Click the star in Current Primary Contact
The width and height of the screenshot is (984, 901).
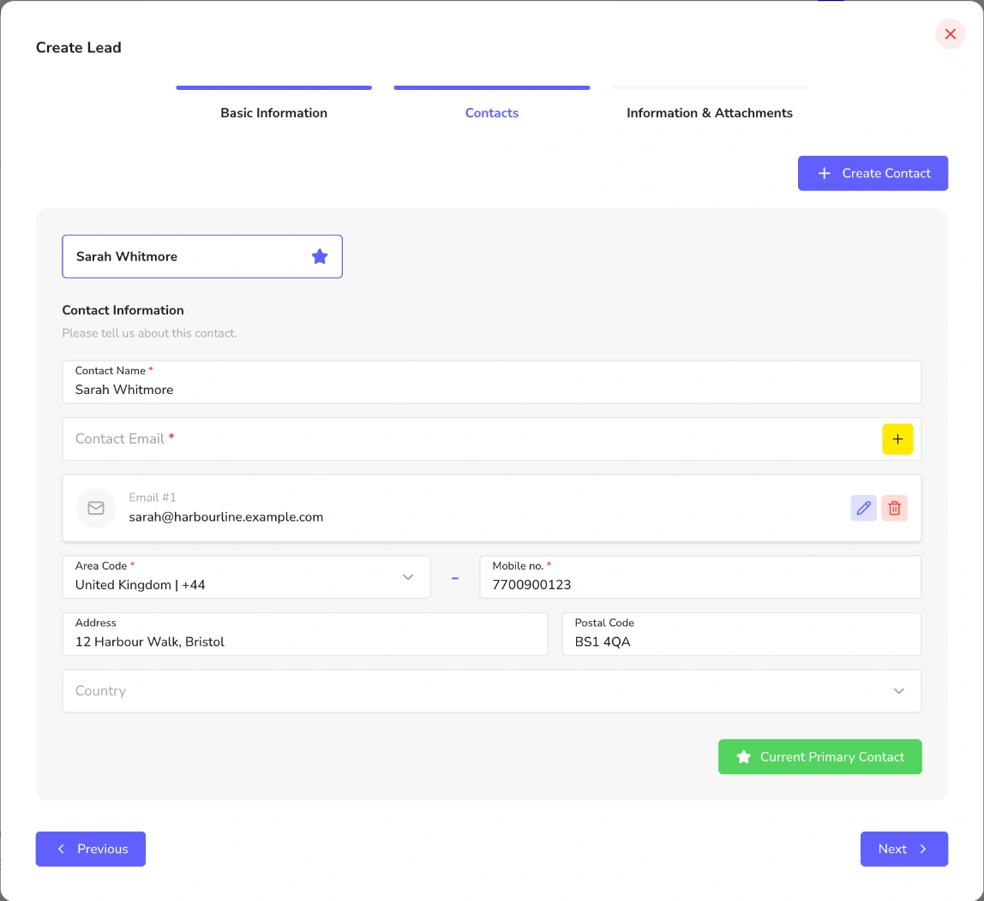744,757
